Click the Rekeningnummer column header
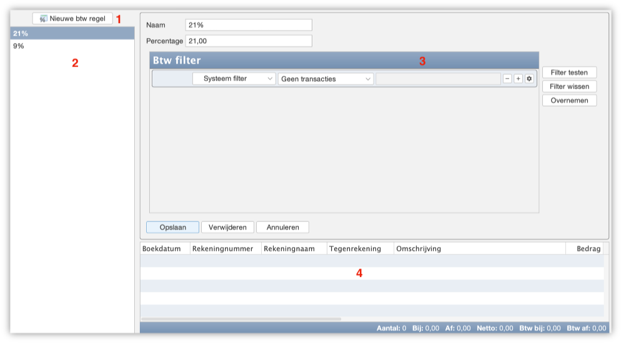This screenshot has height=343, width=621. tap(225, 249)
